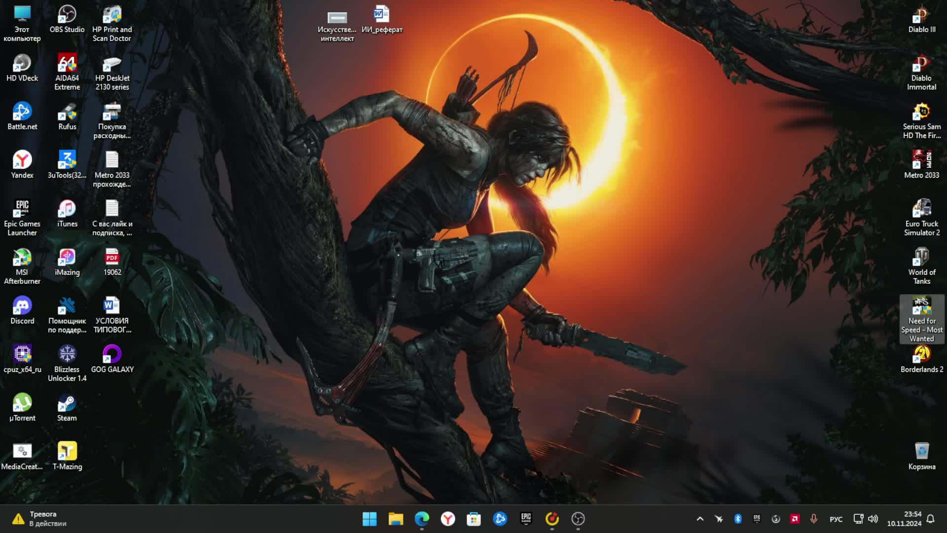Select the Serious Sam HD shortcut

(x=921, y=121)
